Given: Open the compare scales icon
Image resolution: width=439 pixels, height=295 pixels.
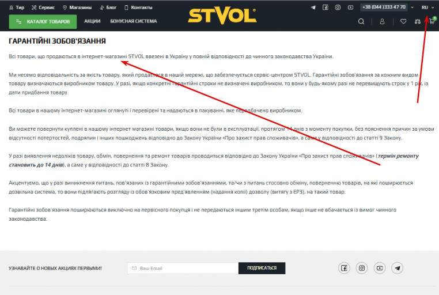Looking at the screenshot, I should [x=418, y=21].
